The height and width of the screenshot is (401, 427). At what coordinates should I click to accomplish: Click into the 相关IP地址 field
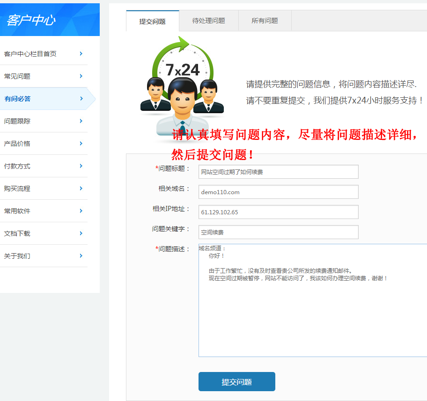tap(278, 212)
